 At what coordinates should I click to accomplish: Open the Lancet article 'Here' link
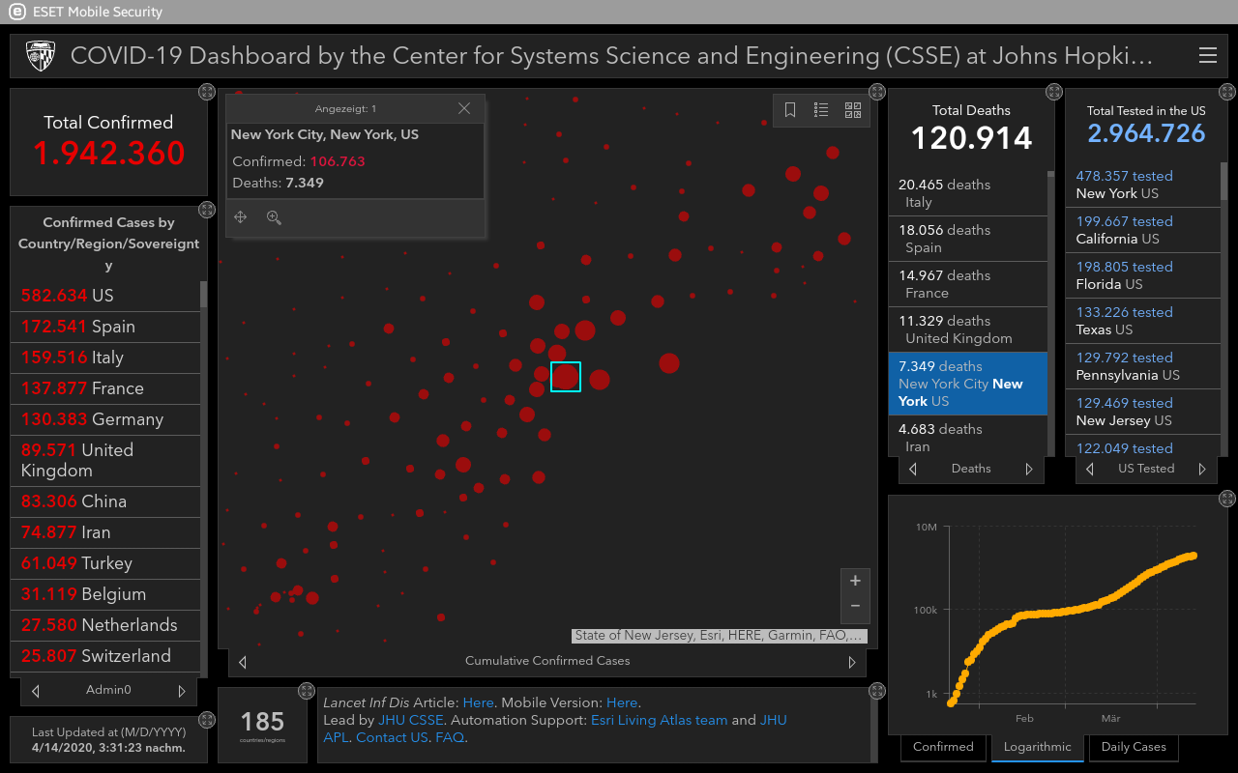[x=478, y=702]
